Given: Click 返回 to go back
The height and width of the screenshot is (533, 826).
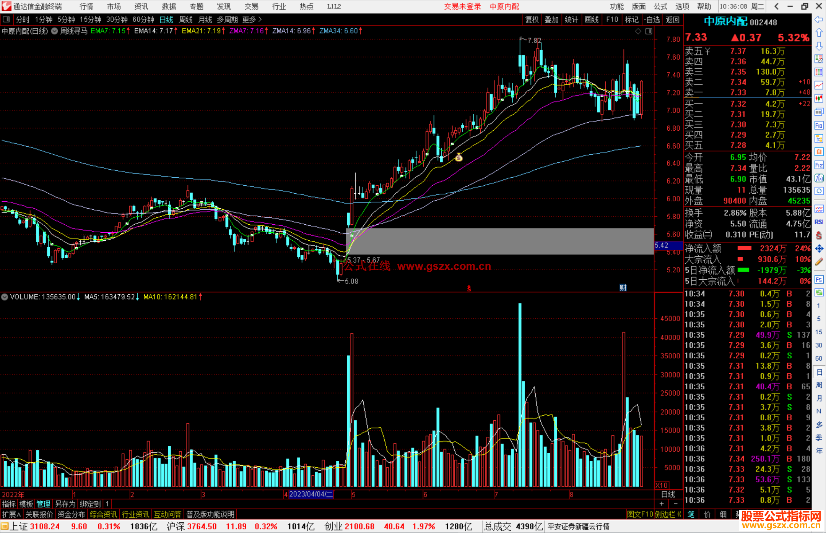Looking at the screenshot, I should [672, 19].
